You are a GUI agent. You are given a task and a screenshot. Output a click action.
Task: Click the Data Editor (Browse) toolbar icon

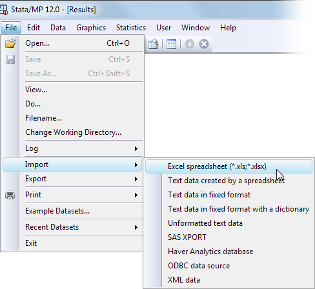click(x=154, y=44)
